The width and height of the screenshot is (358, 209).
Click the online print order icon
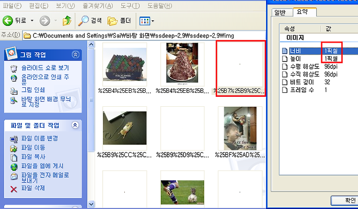click(x=14, y=78)
